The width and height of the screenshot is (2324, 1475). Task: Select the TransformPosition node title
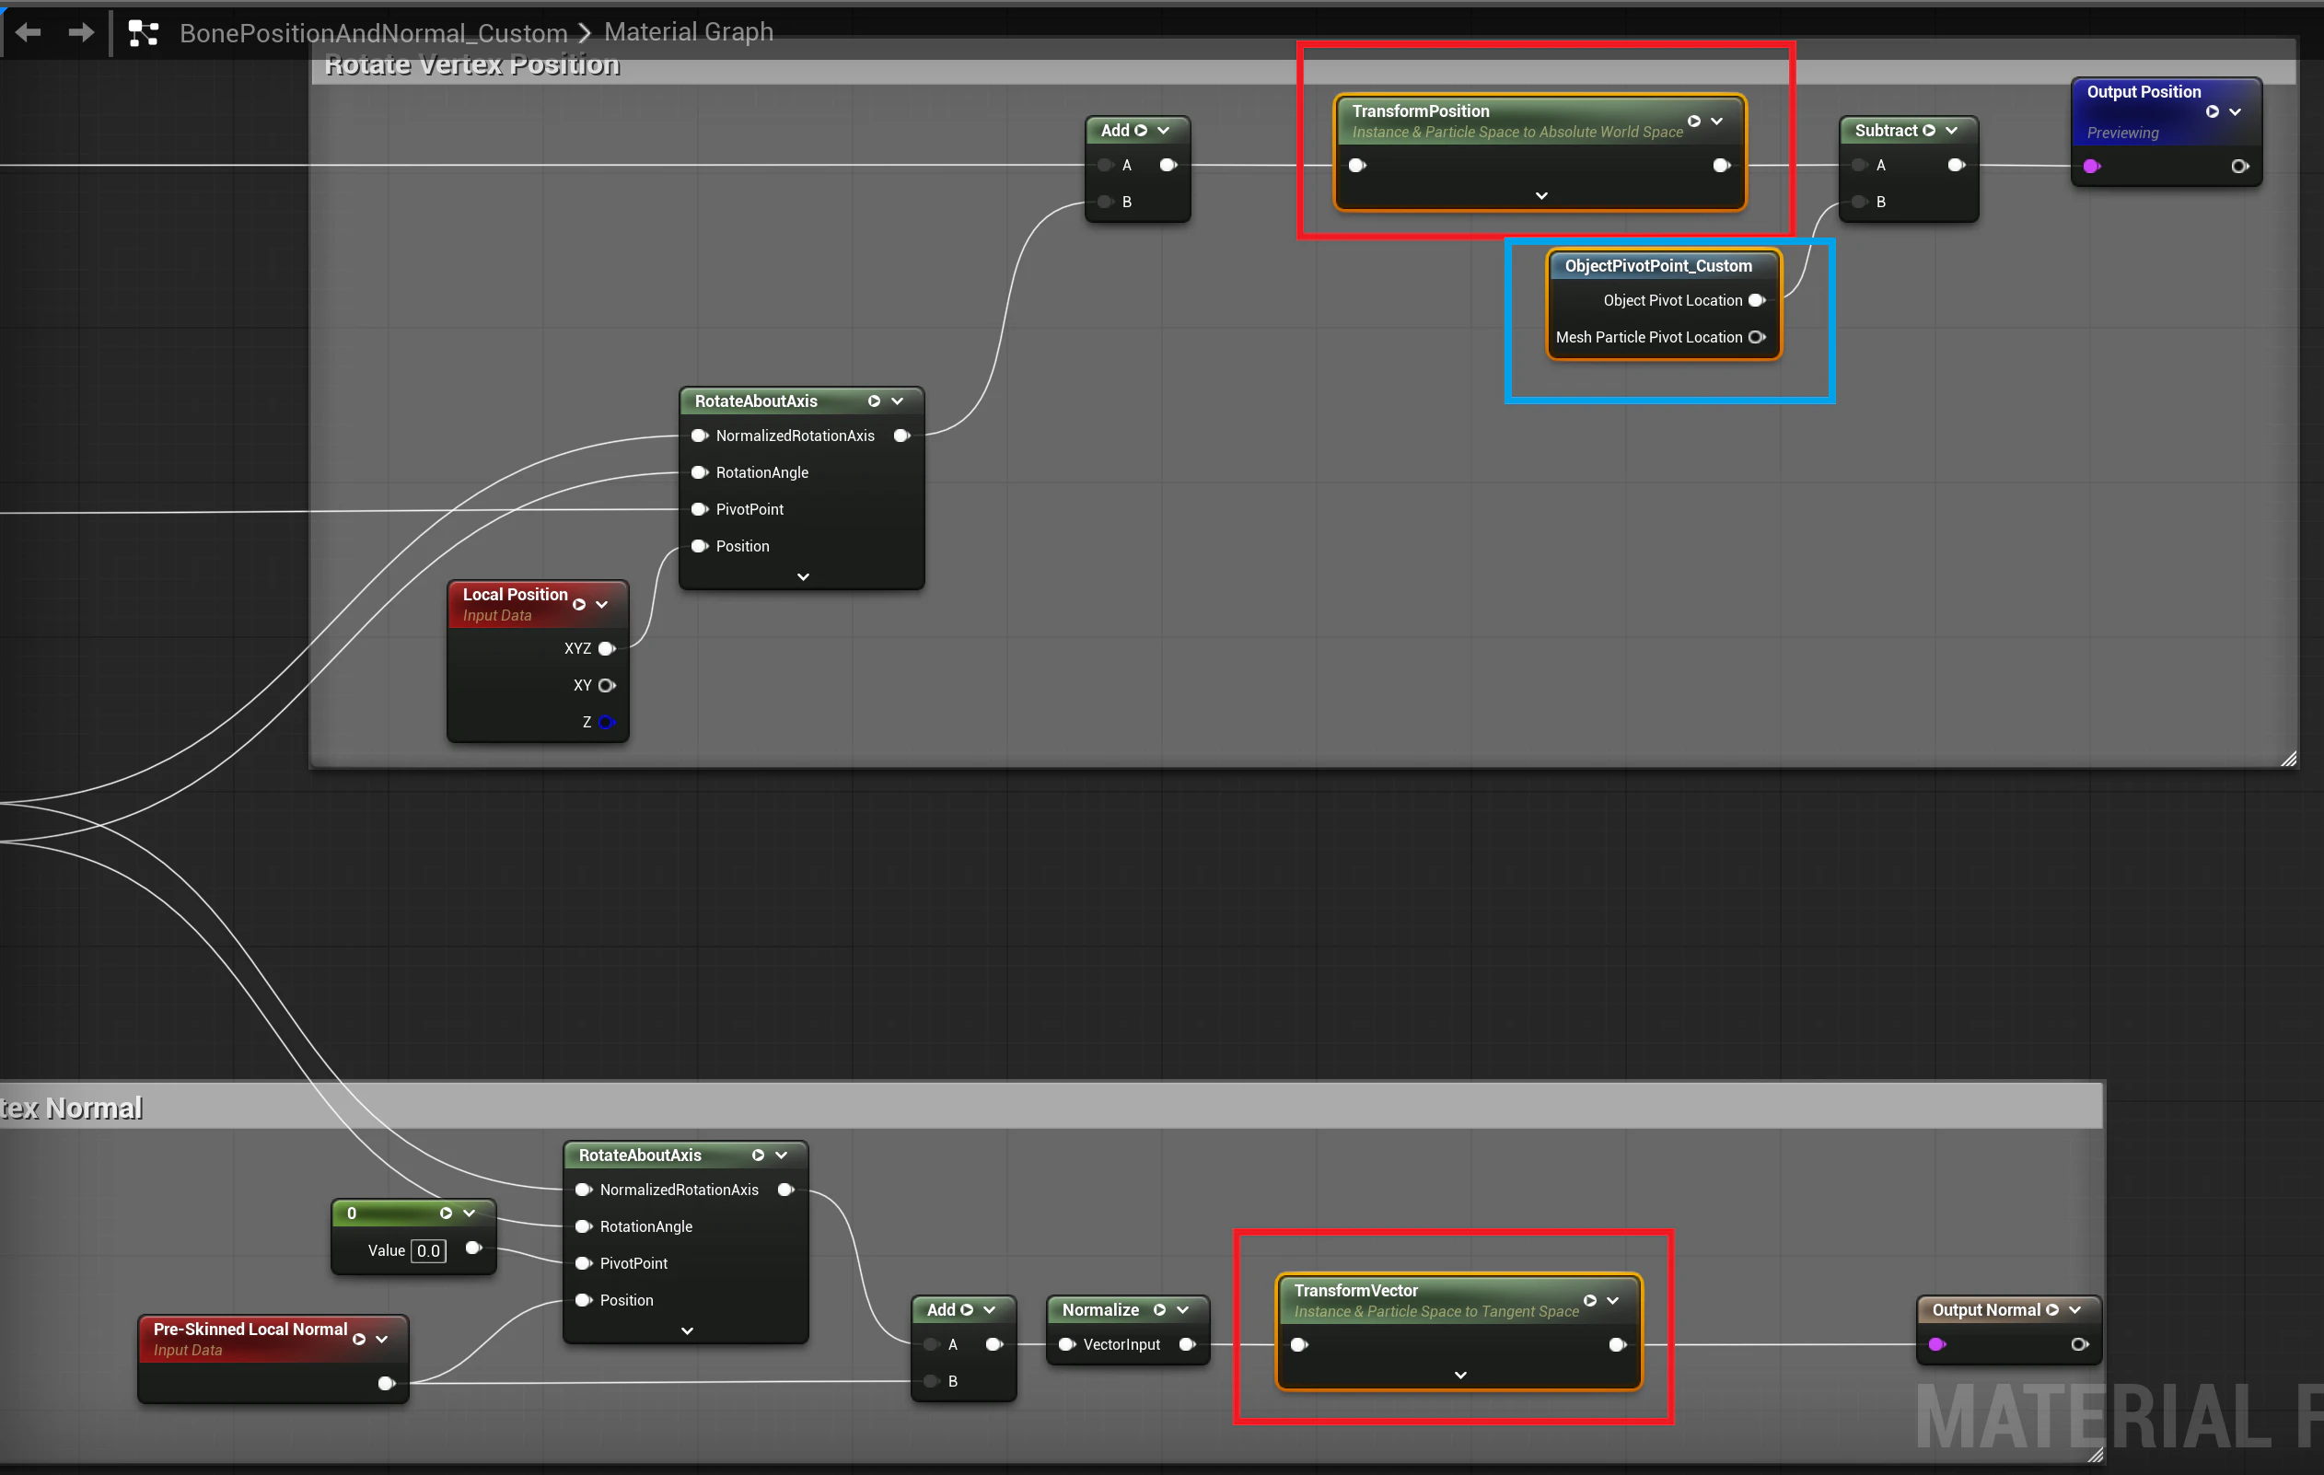point(1420,111)
